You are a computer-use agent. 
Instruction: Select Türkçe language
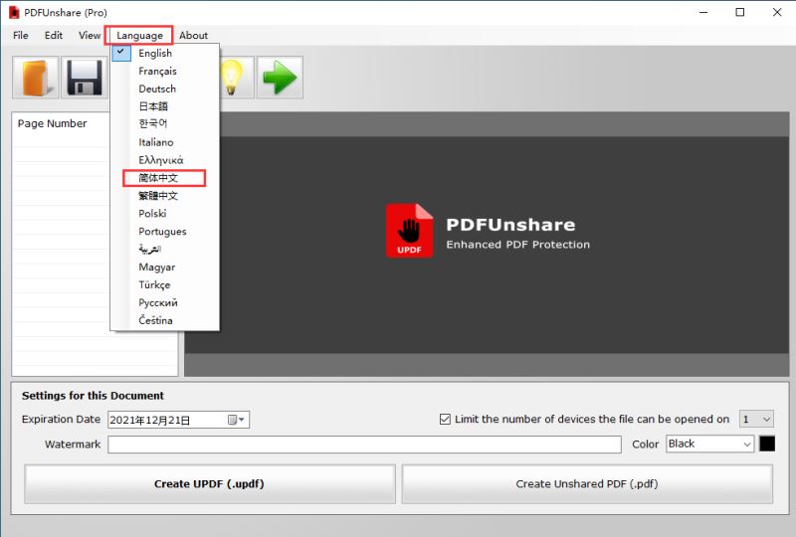pyautogui.click(x=165, y=284)
